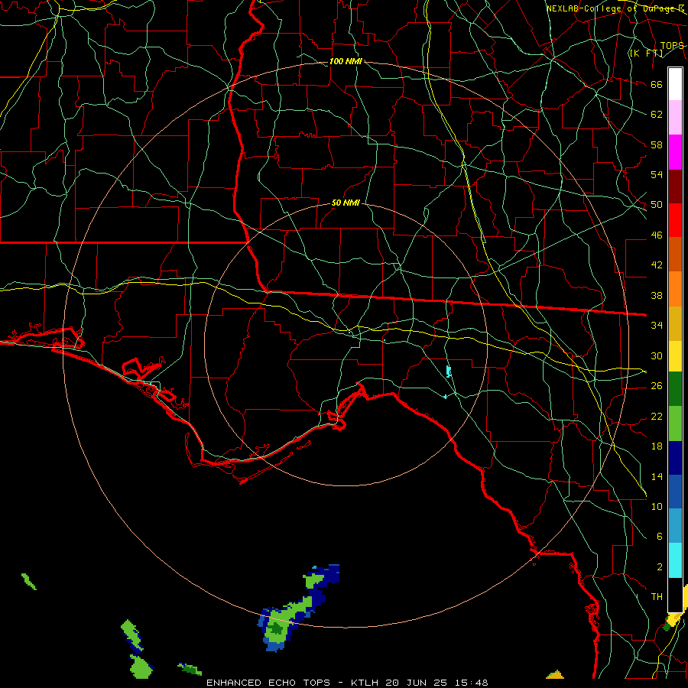Pick the bright orange legend swatch

click(675, 289)
